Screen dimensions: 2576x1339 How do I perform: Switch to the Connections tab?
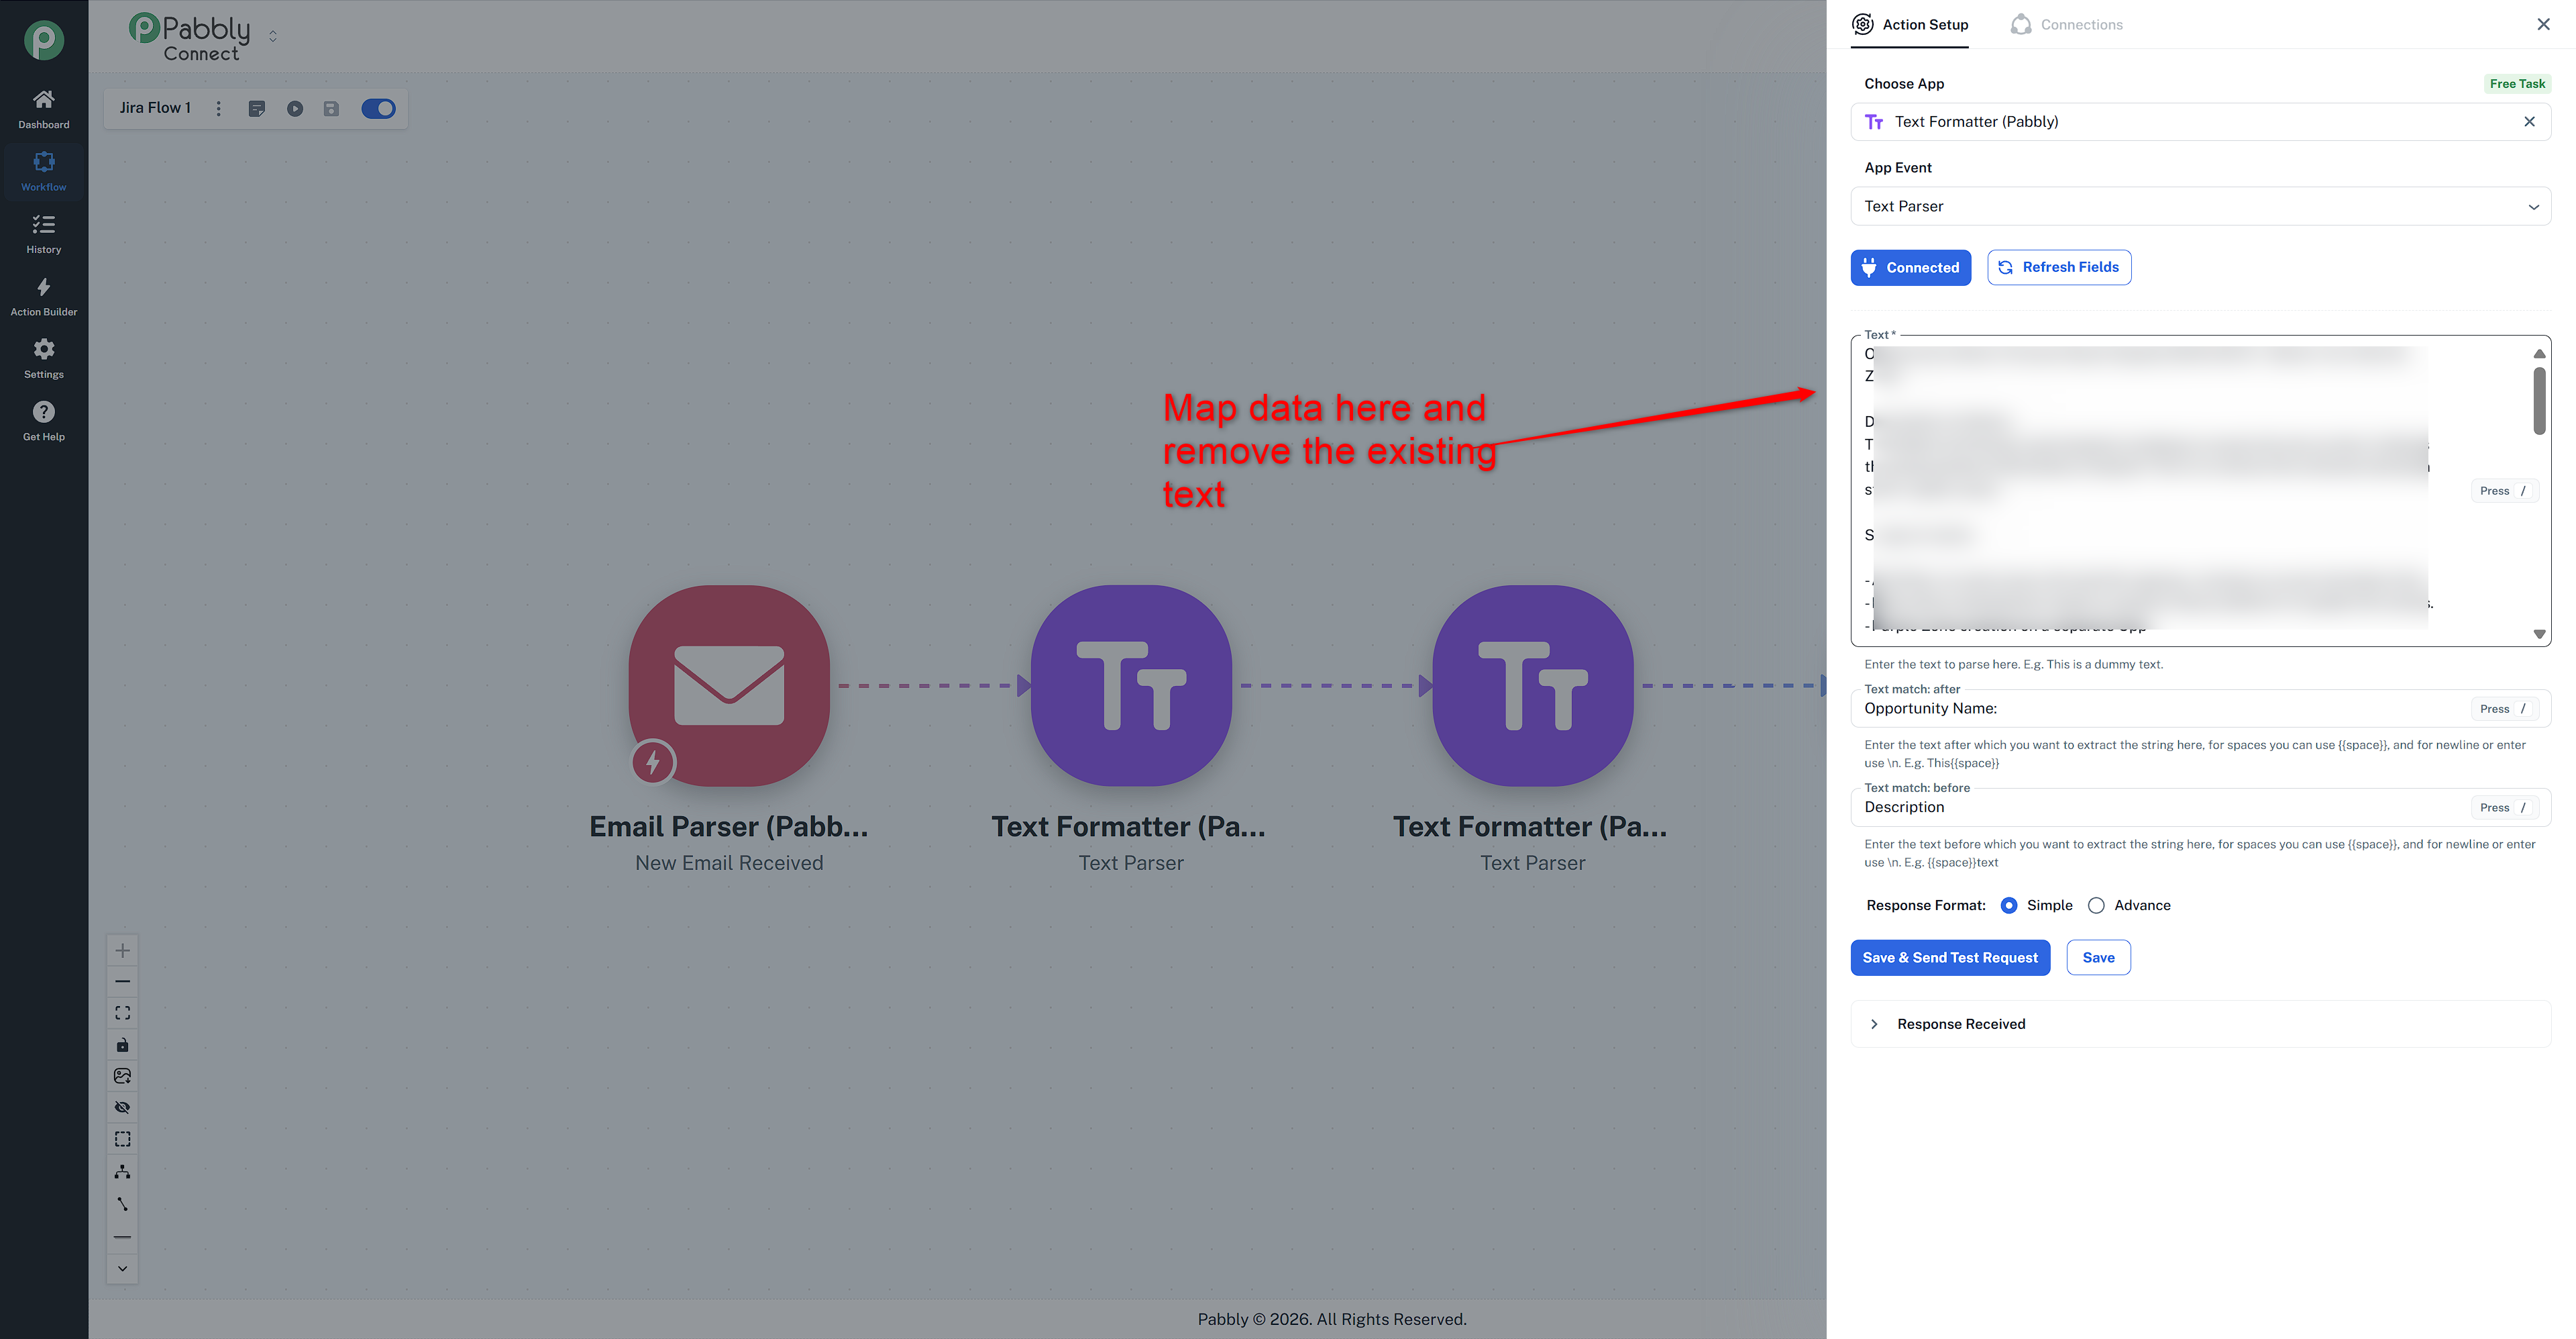point(2066,24)
